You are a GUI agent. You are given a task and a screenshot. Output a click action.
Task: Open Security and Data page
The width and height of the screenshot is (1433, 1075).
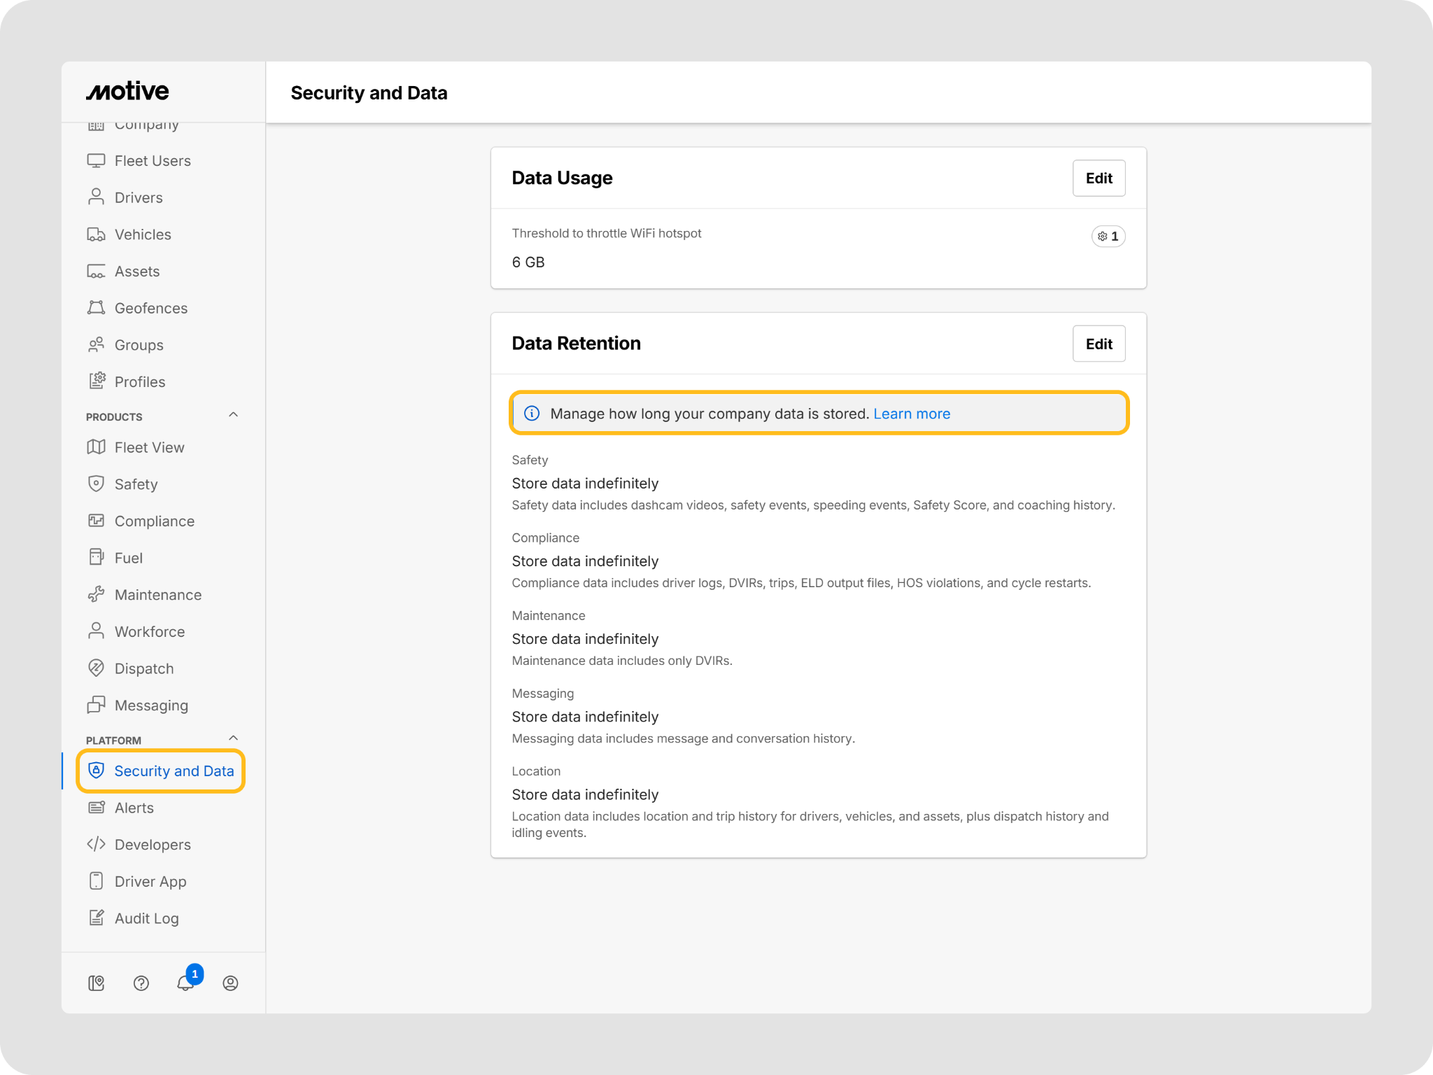click(x=174, y=771)
